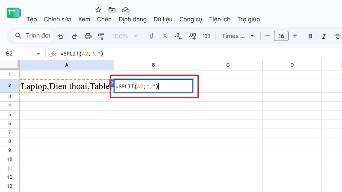Open the Dữ liệu menu

[163, 19]
